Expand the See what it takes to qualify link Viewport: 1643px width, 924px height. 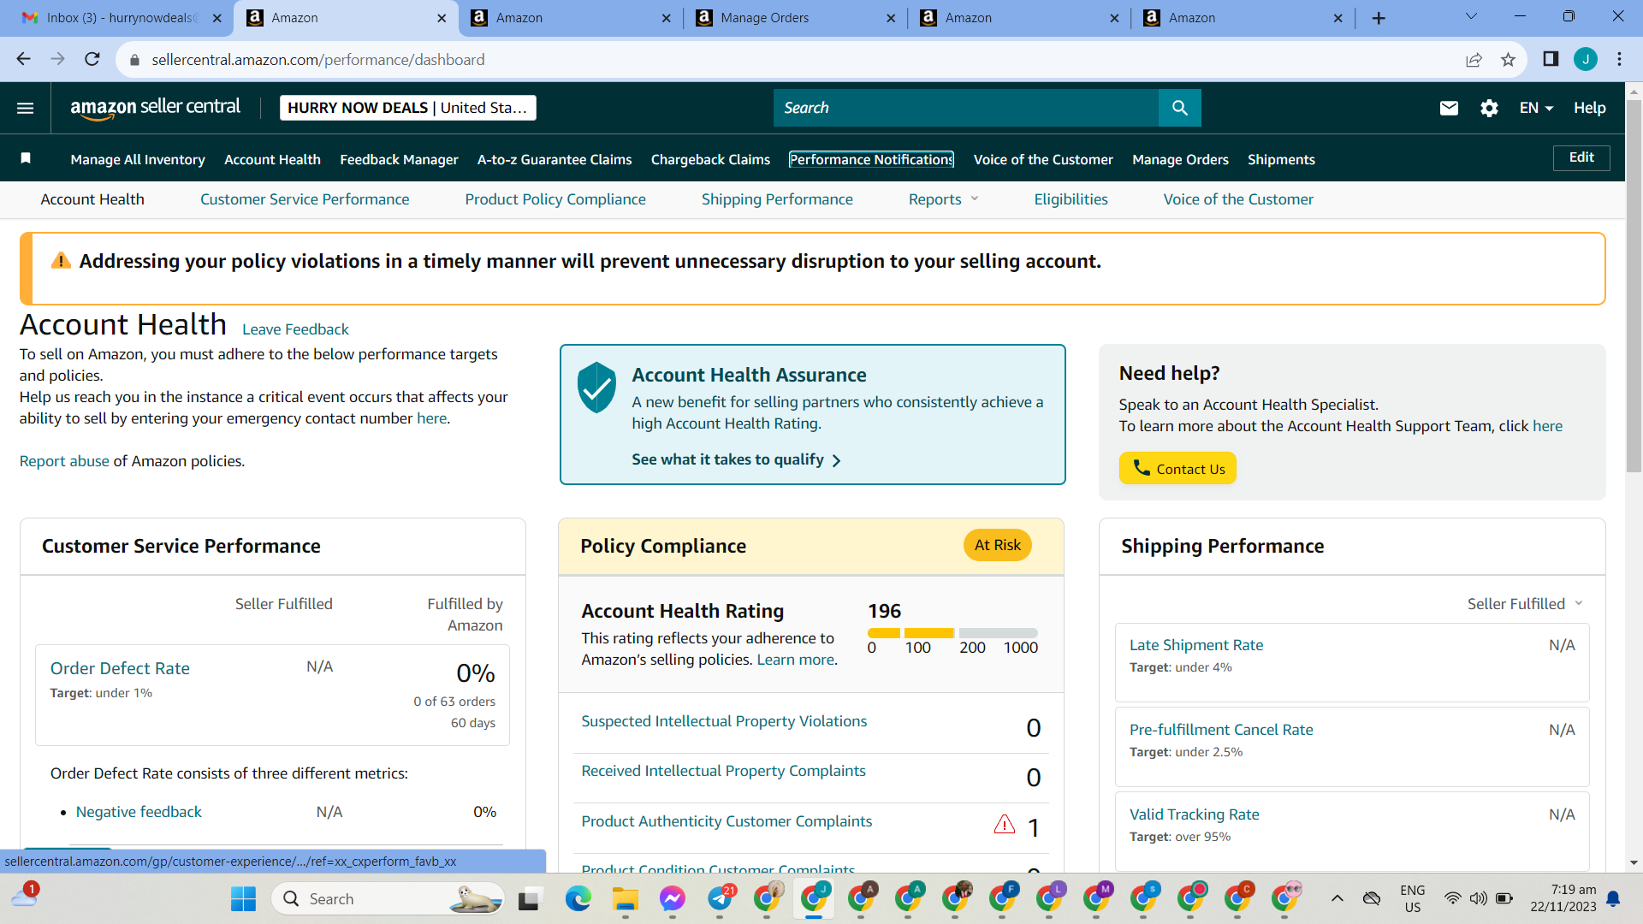(x=736, y=460)
